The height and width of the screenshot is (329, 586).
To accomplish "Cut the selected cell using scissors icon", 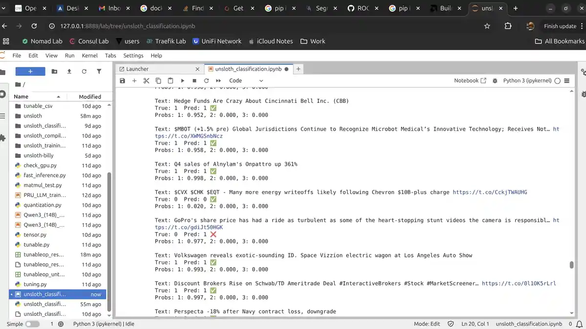I will pos(146,80).
